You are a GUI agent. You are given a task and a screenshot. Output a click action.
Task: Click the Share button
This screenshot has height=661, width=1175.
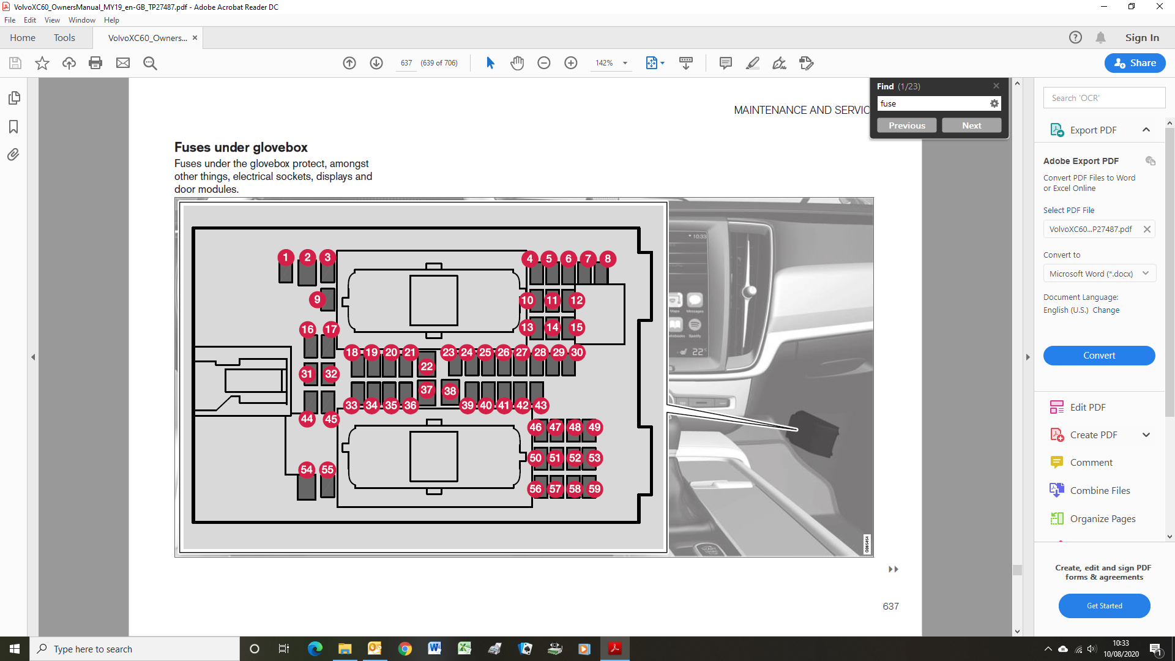[1135, 63]
